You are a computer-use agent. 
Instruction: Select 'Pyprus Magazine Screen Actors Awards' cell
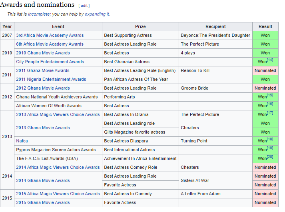click(58, 150)
